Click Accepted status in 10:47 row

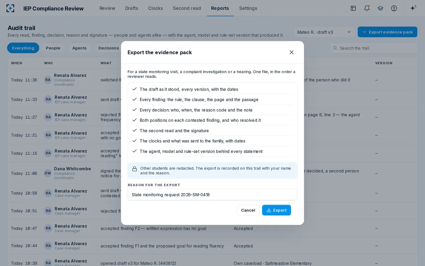(243, 228)
